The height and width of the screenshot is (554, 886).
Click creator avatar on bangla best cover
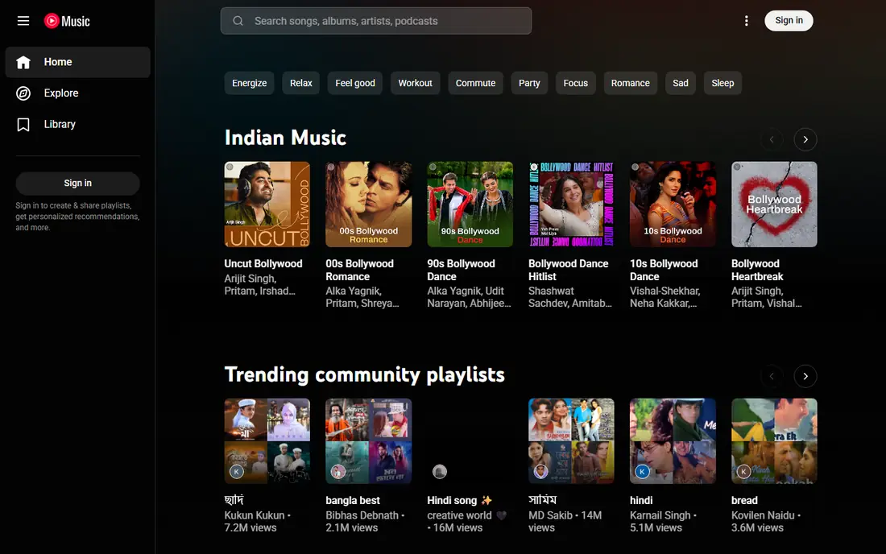pos(338,471)
